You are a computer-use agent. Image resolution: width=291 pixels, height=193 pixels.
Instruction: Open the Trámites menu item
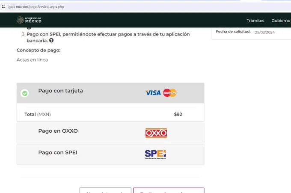(x=255, y=21)
